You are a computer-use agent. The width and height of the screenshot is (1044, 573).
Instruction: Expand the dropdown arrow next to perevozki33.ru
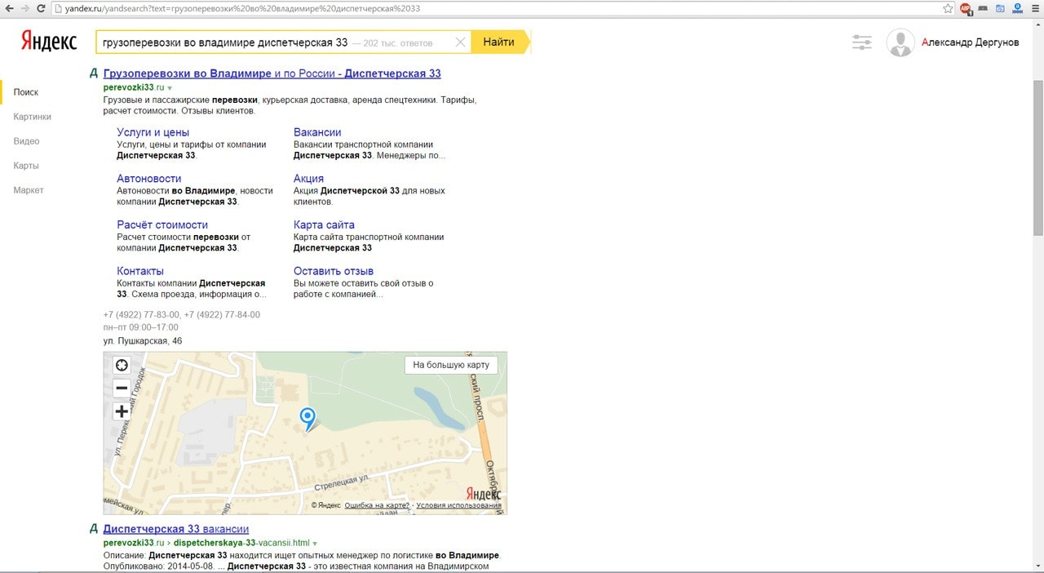point(170,87)
